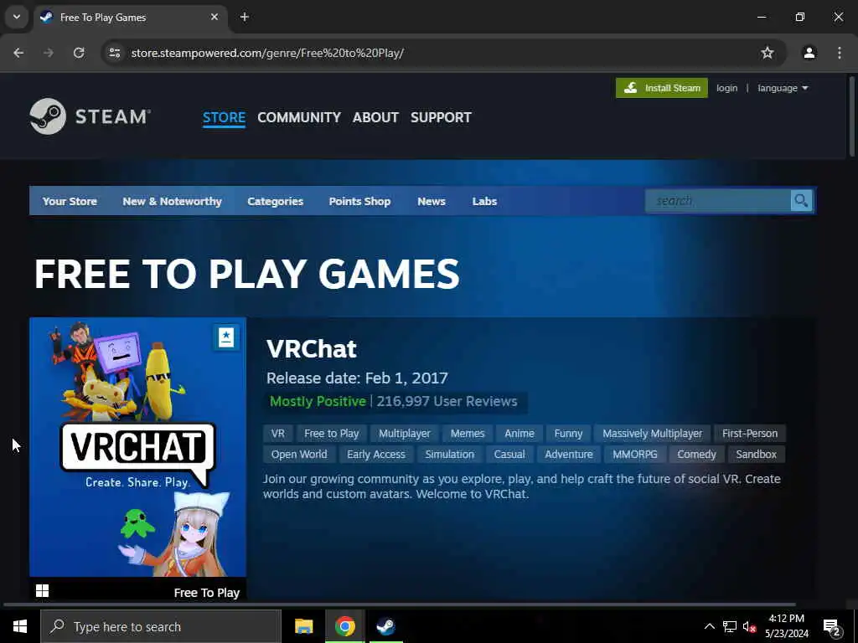Image resolution: width=858 pixels, height=643 pixels.
Task: Open the tab search dropdown arrow
Action: (17, 17)
